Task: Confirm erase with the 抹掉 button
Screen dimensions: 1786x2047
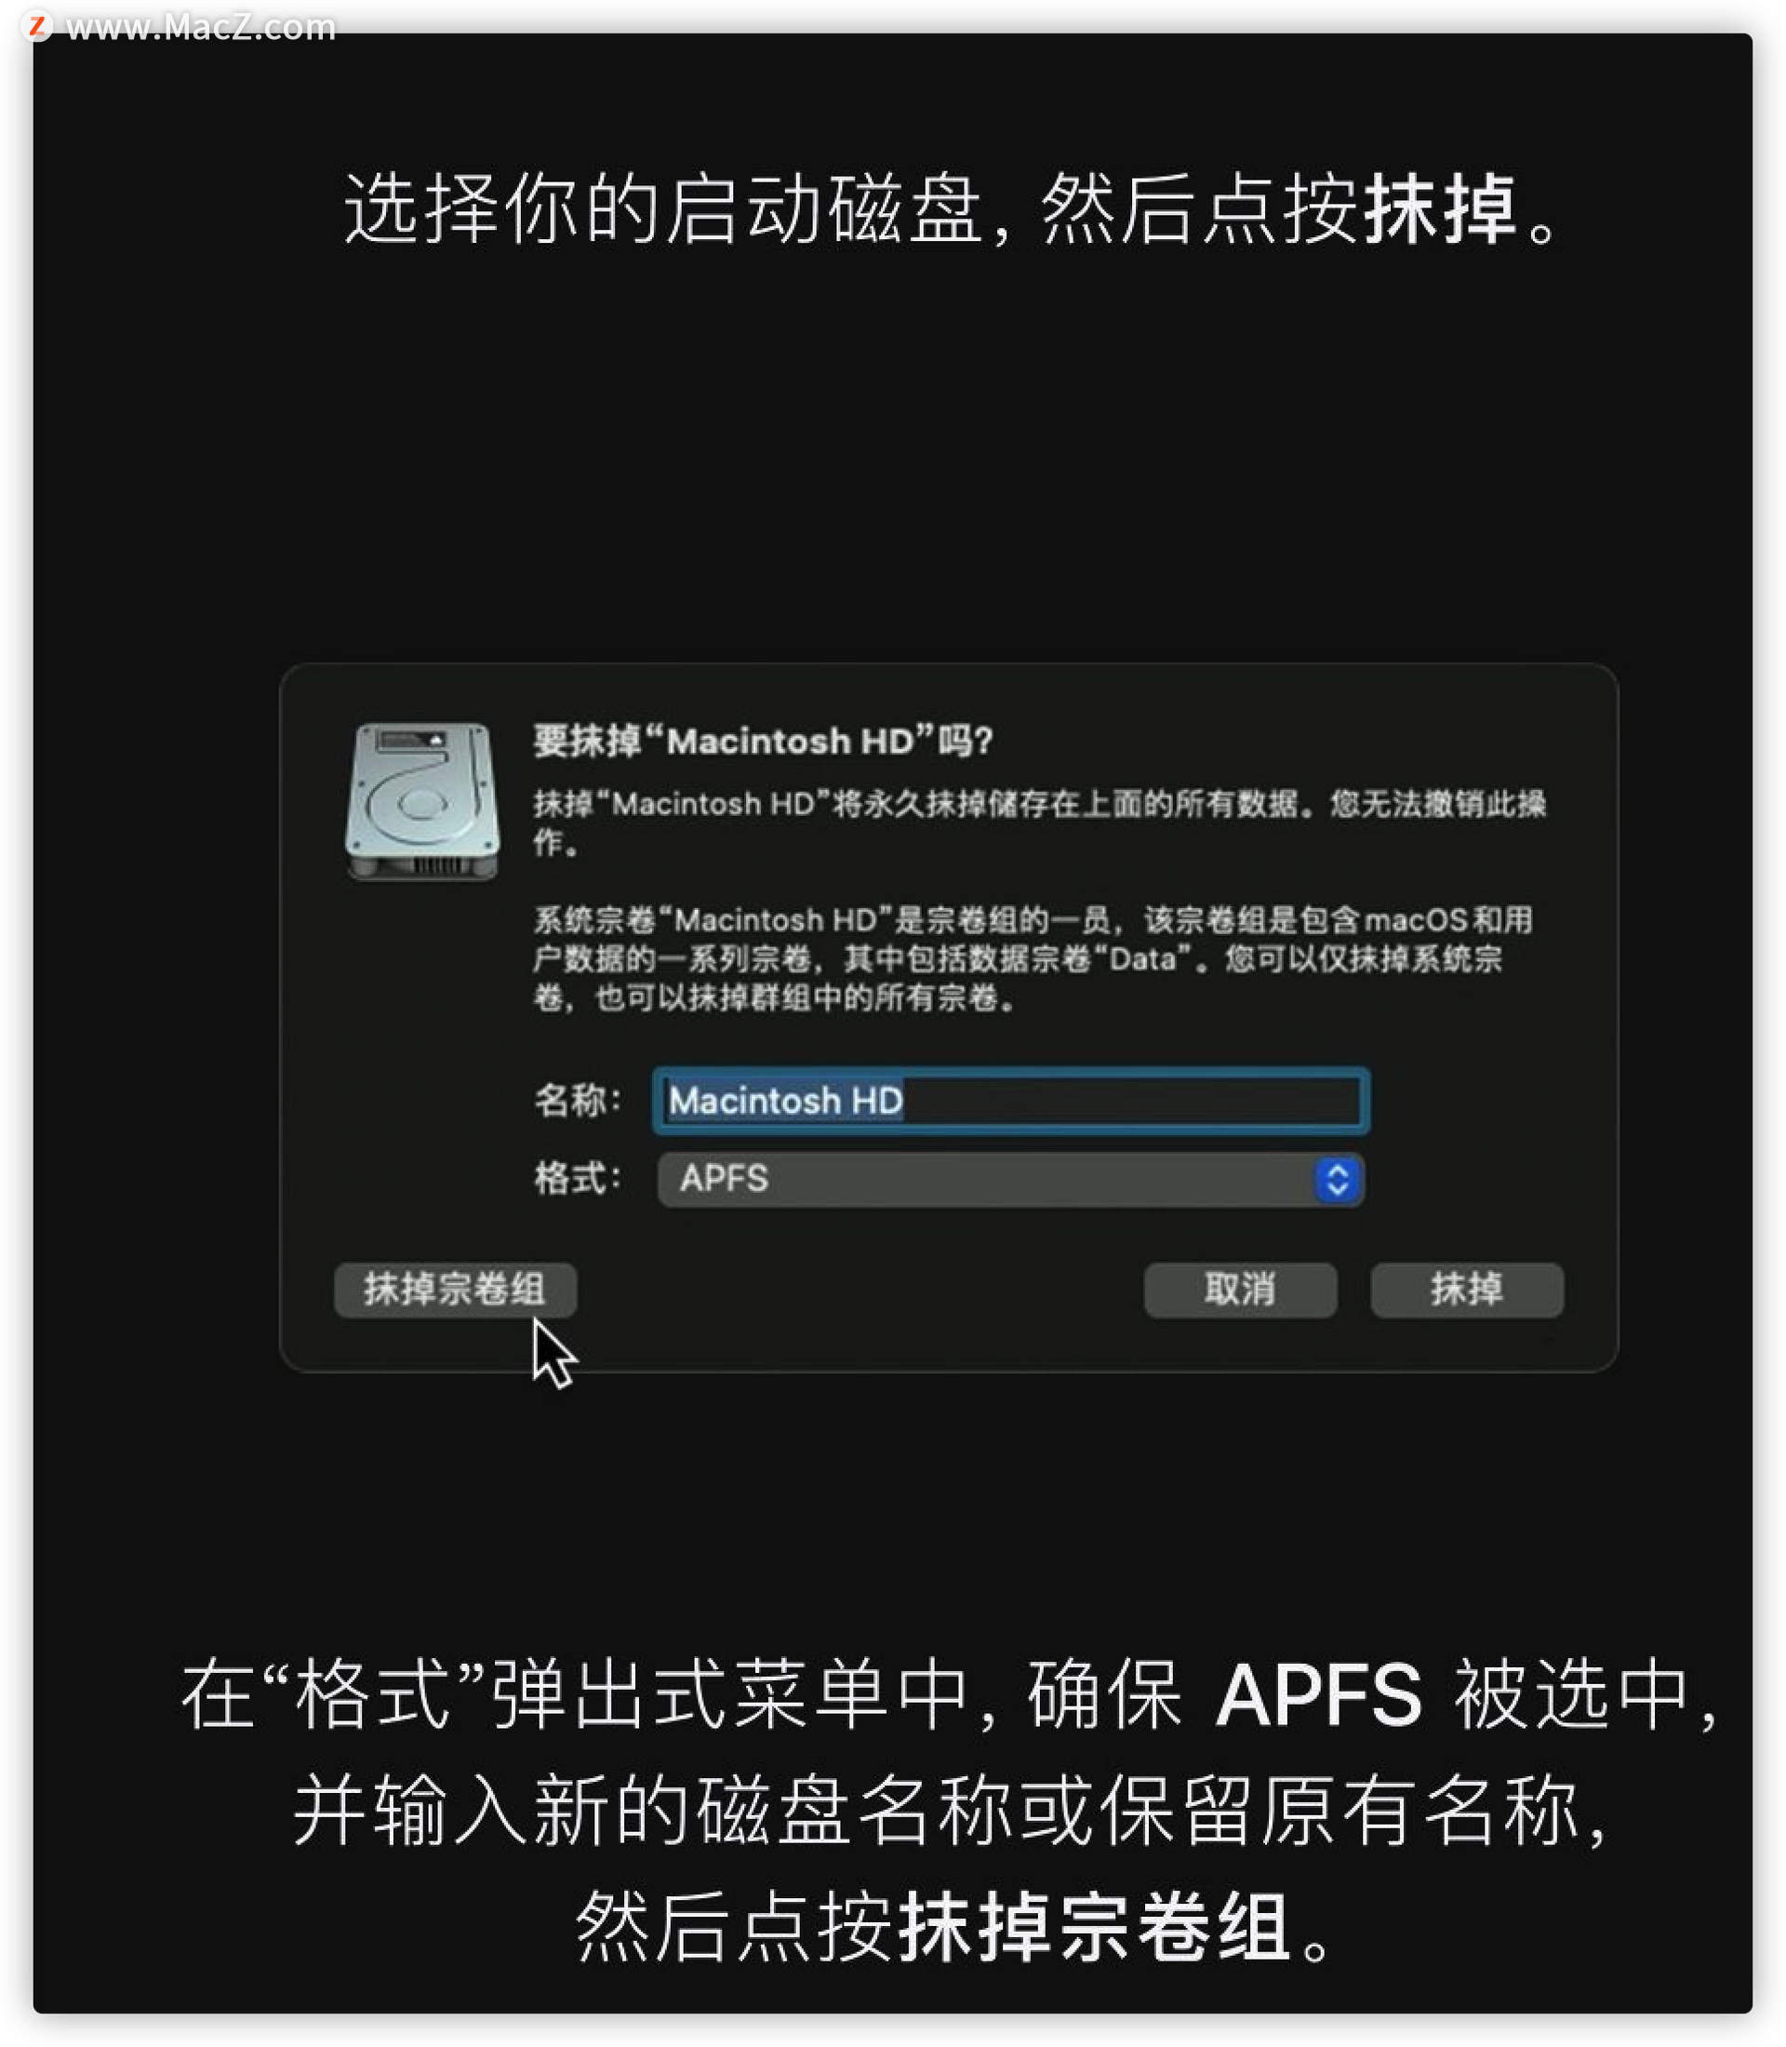Action: point(1466,1290)
